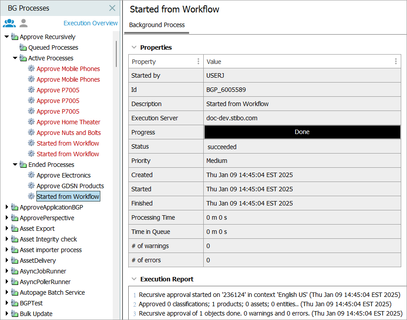Collapse the Properties section
The width and height of the screenshot is (407, 320).
(x=134, y=47)
